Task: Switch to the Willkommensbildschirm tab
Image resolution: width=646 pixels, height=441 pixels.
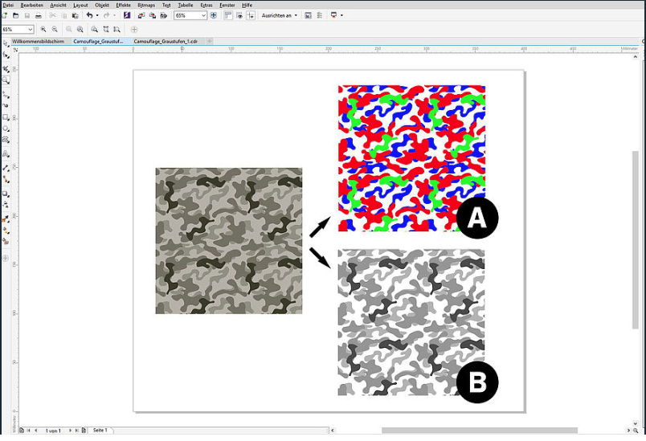Action: pyautogui.click(x=39, y=41)
